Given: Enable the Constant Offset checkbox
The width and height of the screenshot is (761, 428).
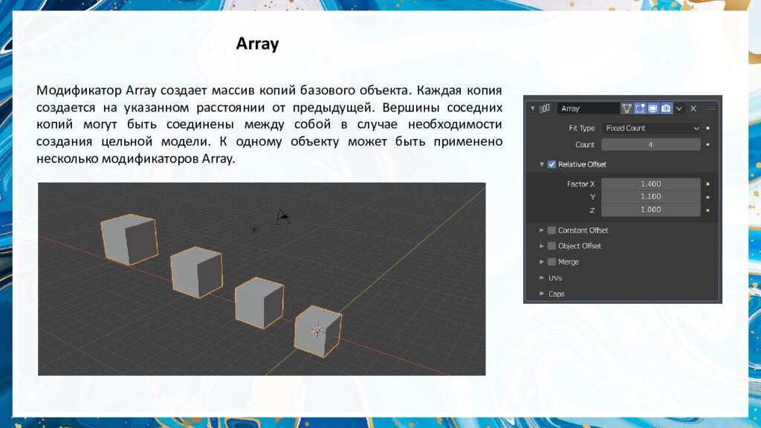Looking at the screenshot, I should pyautogui.click(x=551, y=230).
